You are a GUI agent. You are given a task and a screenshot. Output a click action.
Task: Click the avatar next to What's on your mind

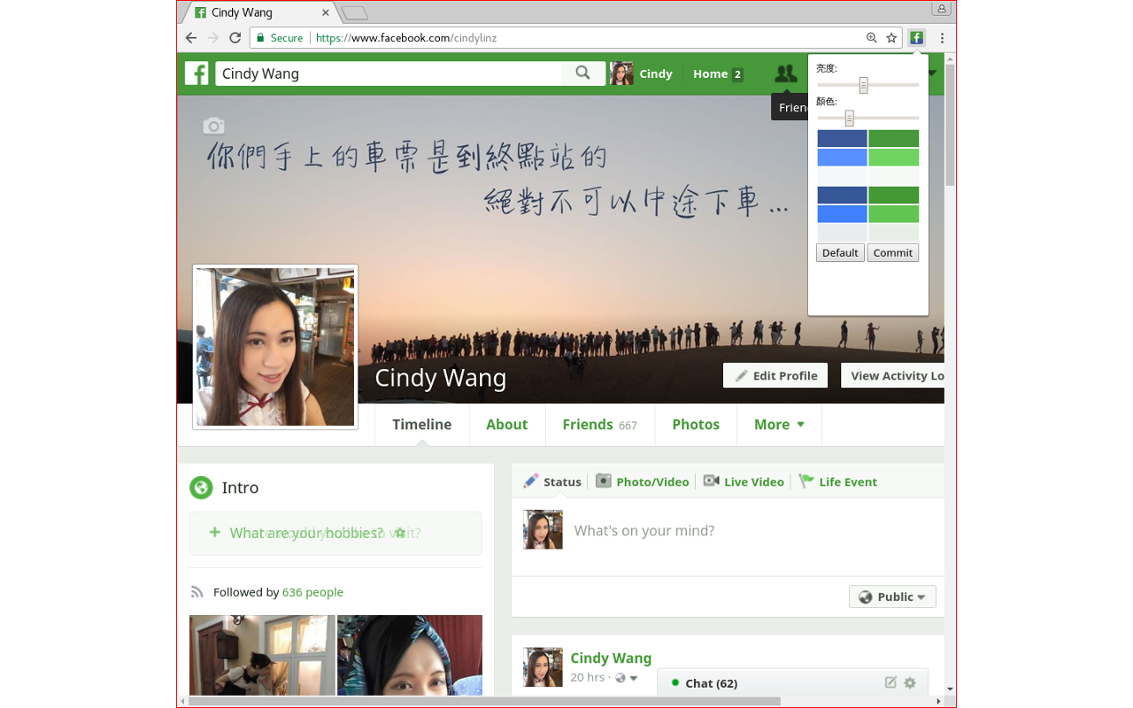click(543, 529)
